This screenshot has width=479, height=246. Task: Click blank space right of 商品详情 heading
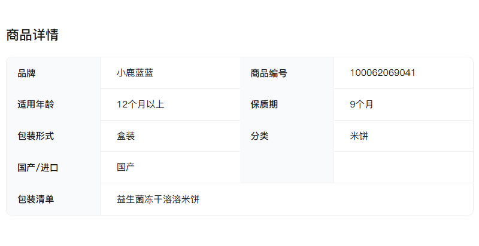[269, 35]
